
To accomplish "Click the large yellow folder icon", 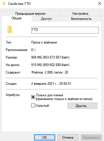I will click(10, 30).
